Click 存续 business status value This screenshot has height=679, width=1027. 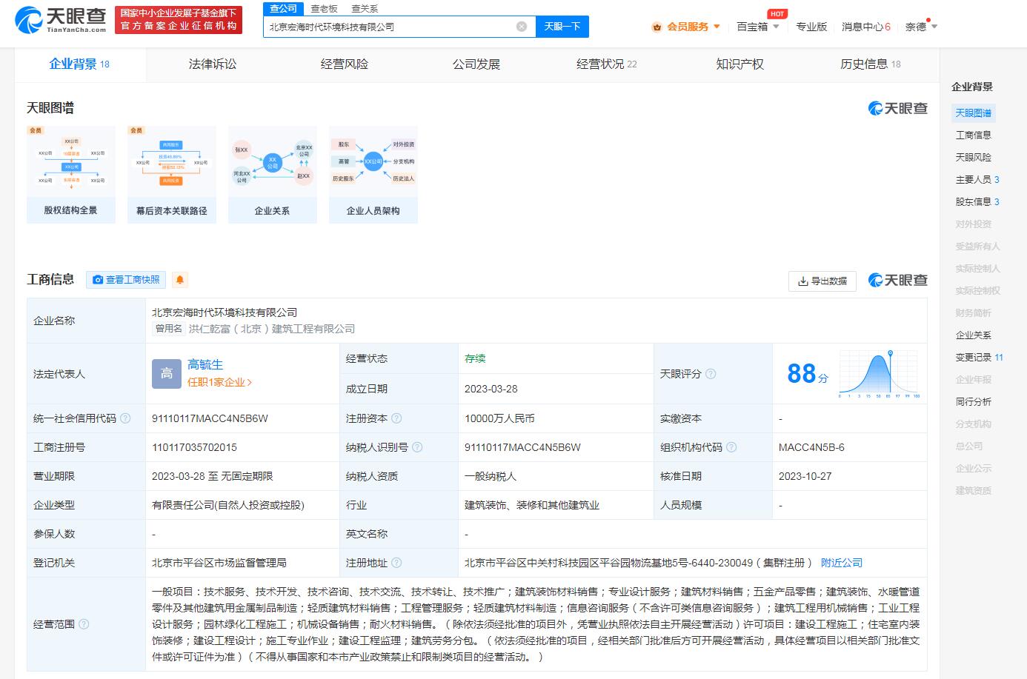(x=475, y=358)
